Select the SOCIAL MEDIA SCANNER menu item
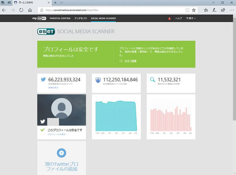236x175 pixels. point(103,18)
